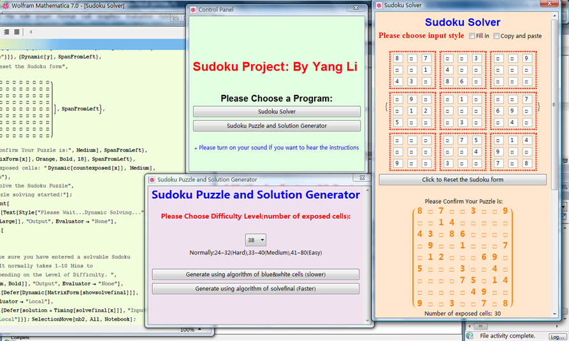Select the cell with 3 in top-middle box
569x341 pixels.
476,59
